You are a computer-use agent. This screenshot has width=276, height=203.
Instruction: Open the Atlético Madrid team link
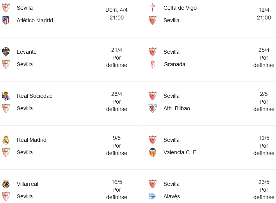pyautogui.click(x=35, y=20)
